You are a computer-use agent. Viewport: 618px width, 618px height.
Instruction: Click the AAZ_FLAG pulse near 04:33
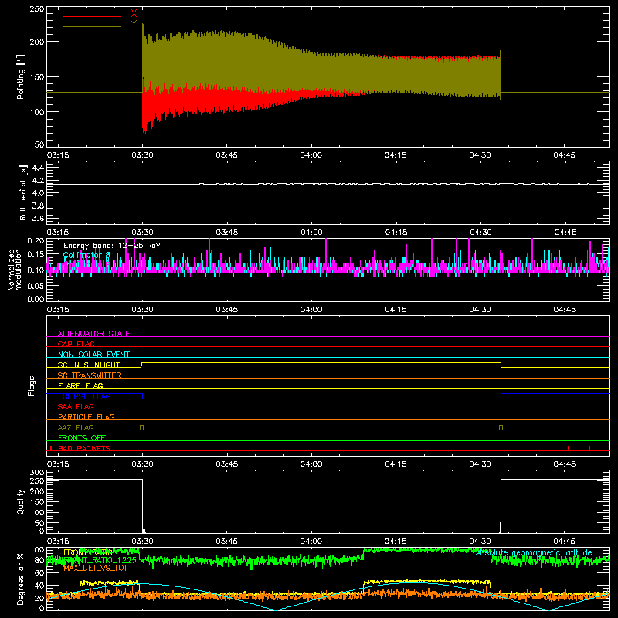click(501, 428)
